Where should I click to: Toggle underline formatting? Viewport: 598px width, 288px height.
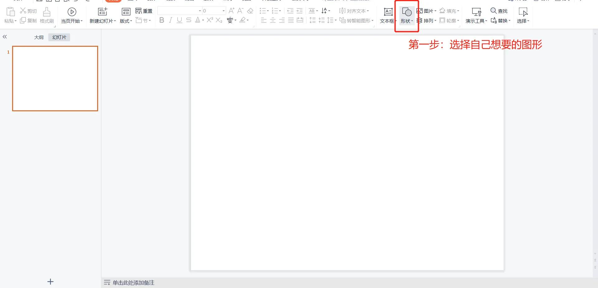179,20
